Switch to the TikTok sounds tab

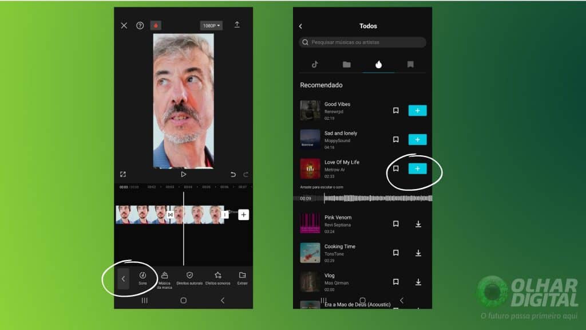point(315,65)
